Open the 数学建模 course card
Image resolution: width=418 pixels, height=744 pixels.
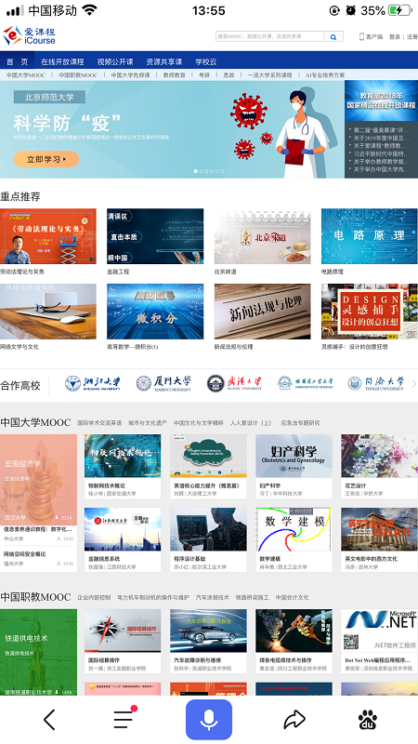294,539
